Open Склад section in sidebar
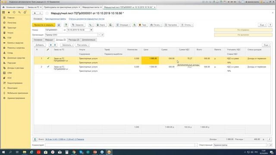276x155 pixels. (10, 53)
